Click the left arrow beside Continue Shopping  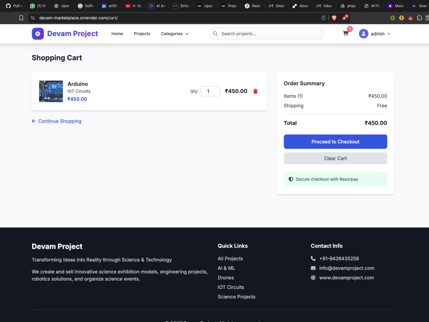tap(33, 121)
